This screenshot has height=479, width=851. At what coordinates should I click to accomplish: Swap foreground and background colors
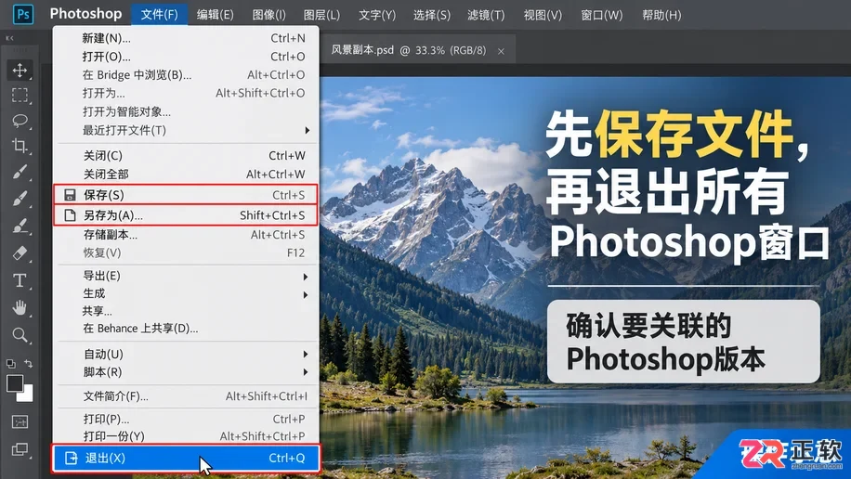click(28, 364)
